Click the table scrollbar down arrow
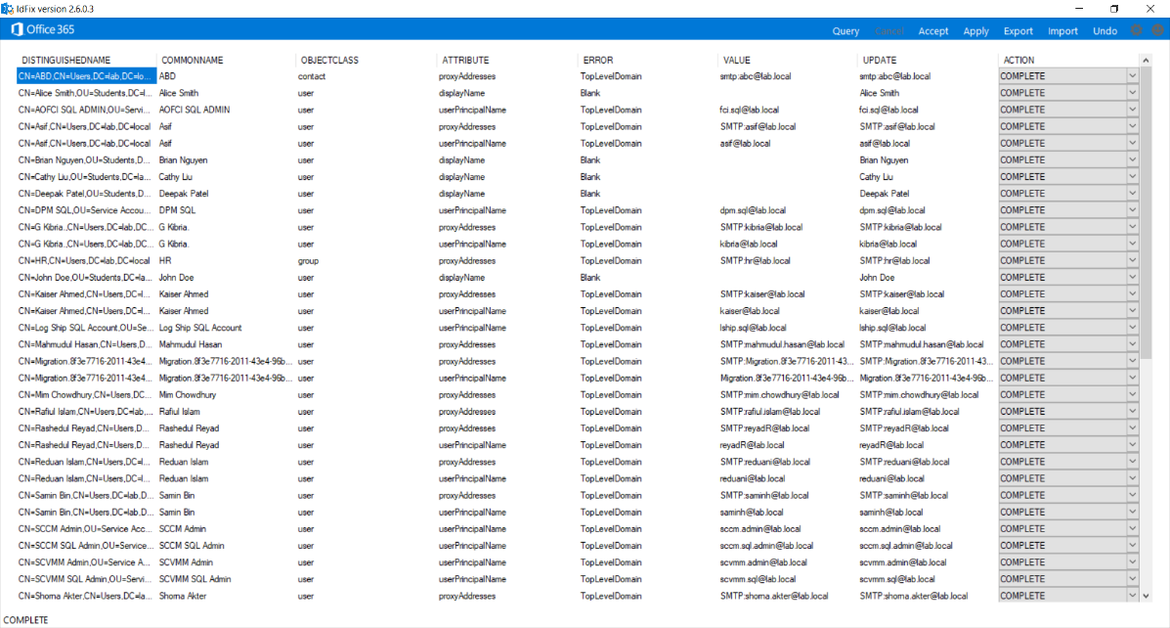Viewport: 1170px width, 628px height. click(1146, 596)
